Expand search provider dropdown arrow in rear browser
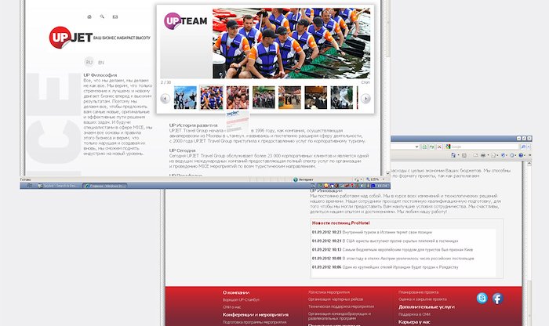This screenshot has width=549, height=326. coord(529,147)
